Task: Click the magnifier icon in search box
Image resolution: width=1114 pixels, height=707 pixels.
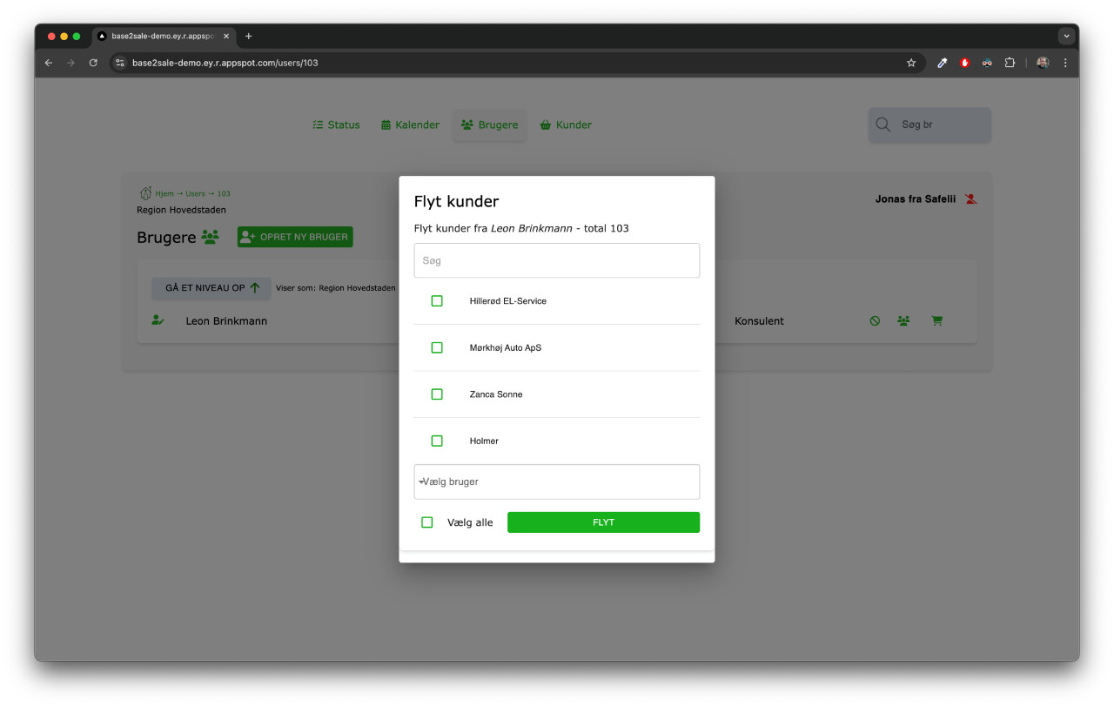Action: (882, 125)
